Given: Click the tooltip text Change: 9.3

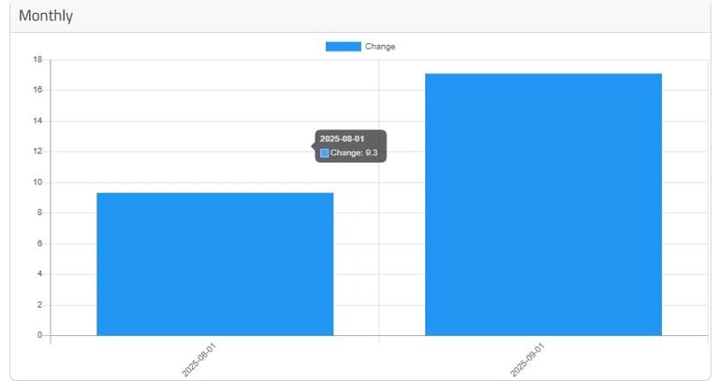Looking at the screenshot, I should [x=354, y=153].
